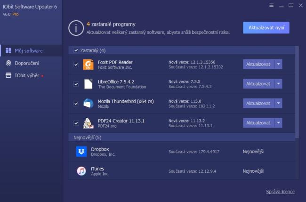Click the 'PDF24.org' publisher text
The image size is (306, 202).
(x=107, y=126)
